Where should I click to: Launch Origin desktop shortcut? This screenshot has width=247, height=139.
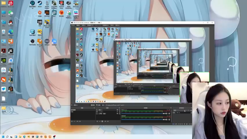click(x=40, y=13)
